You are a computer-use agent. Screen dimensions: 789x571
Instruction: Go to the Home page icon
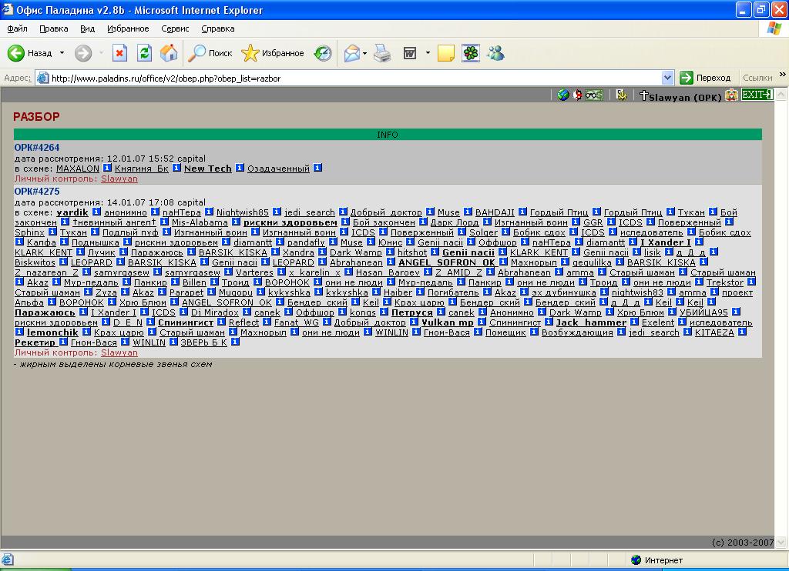169,53
